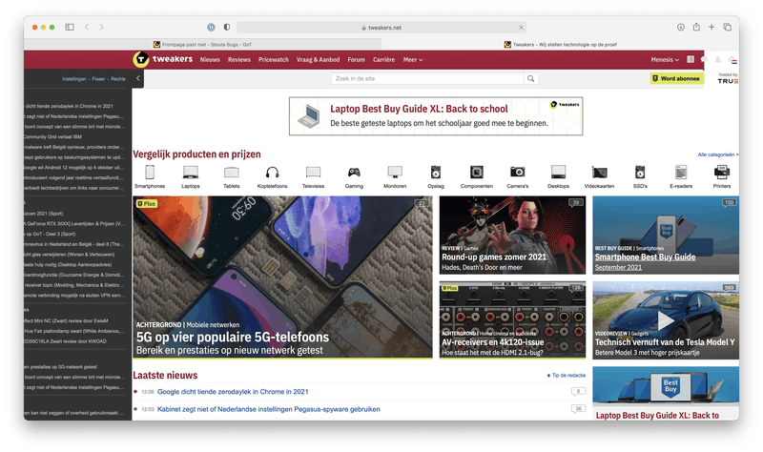Open the E-readers category icon
Viewport: 763px width, 452px height.
681,173
